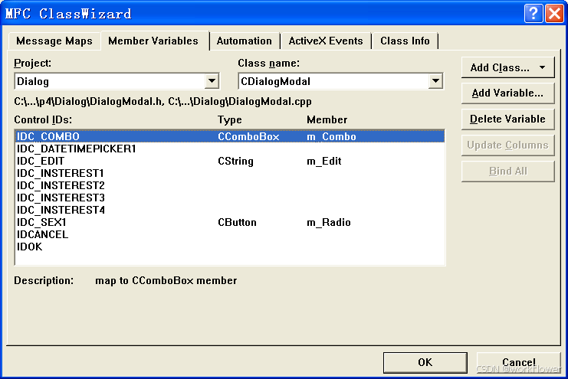Click the title bar Help question-mark icon

click(534, 14)
